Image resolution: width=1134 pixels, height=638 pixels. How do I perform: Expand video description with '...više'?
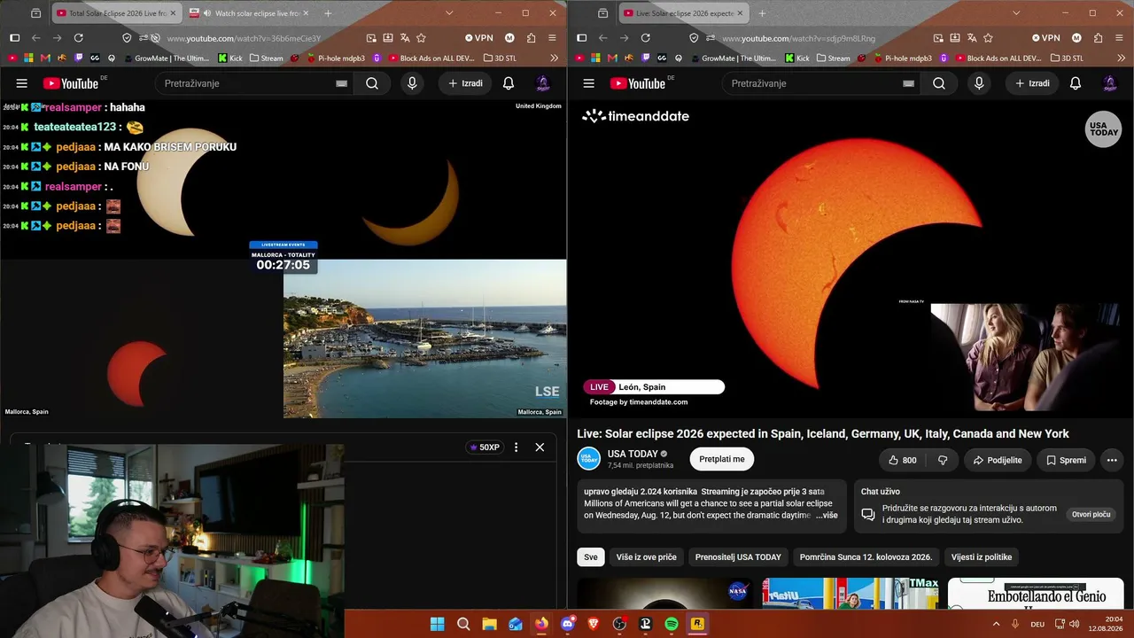pyautogui.click(x=827, y=515)
